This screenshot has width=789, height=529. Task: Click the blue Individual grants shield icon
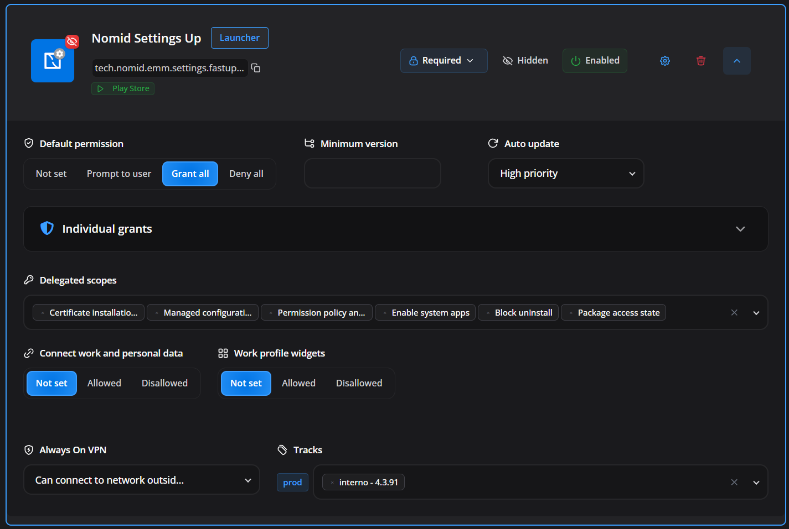(47, 228)
